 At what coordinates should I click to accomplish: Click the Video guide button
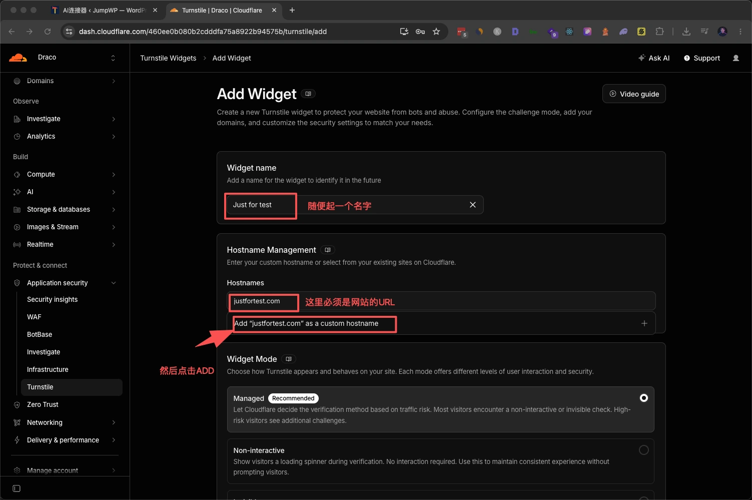tap(634, 94)
